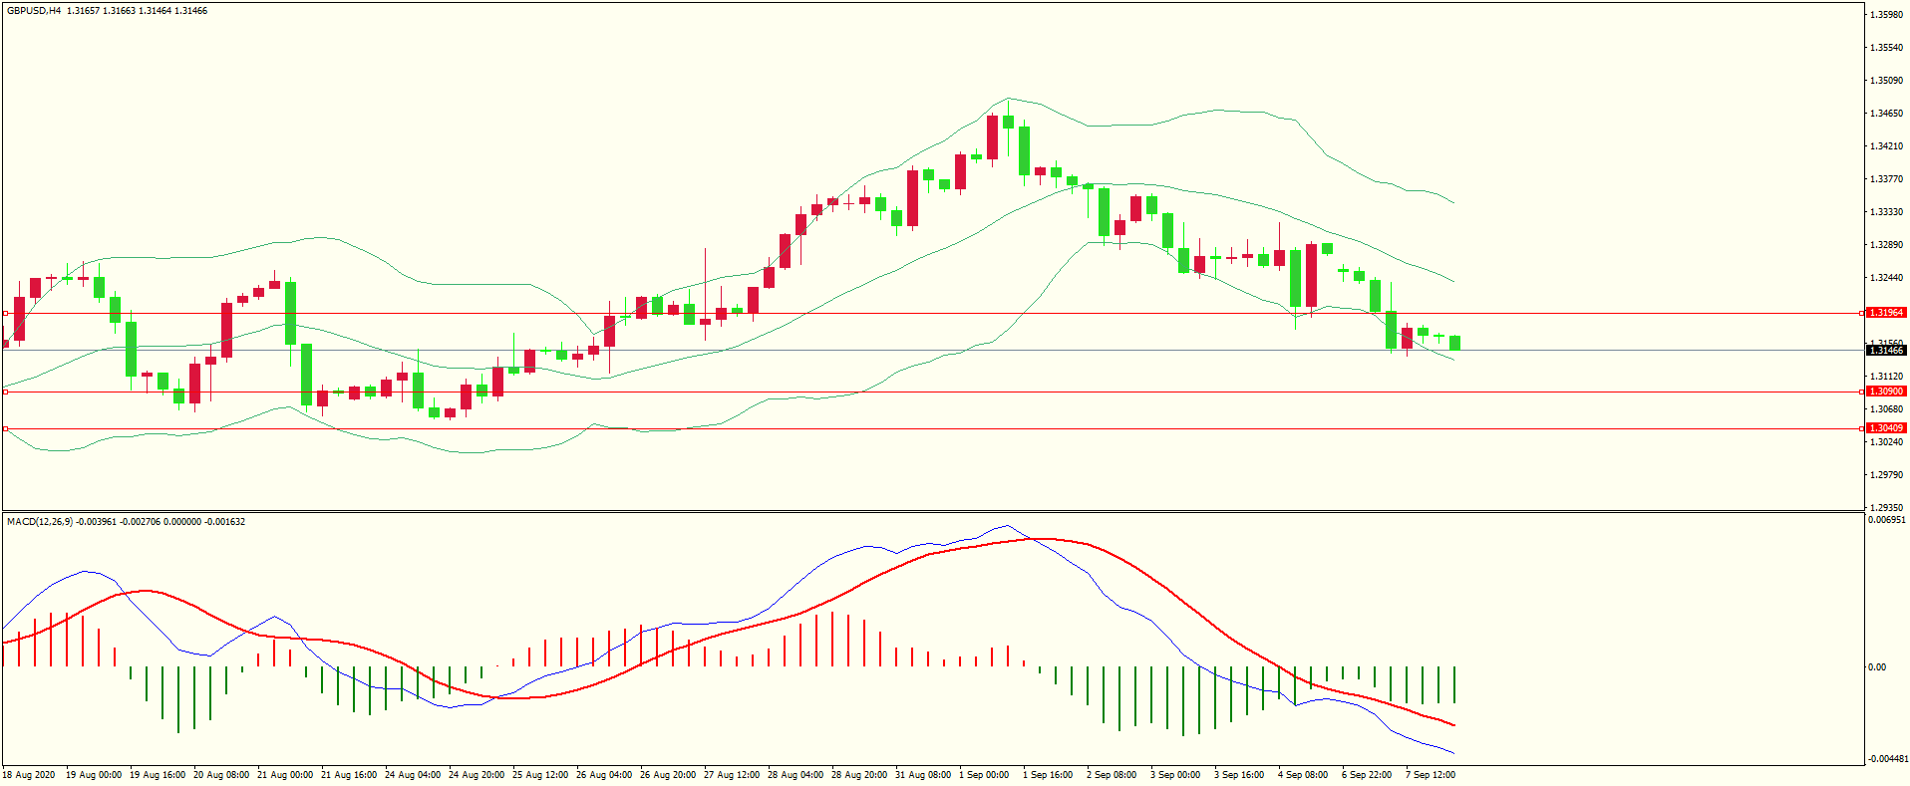
Task: Click the 26 Aug 20:00 time label
Action: pos(668,775)
